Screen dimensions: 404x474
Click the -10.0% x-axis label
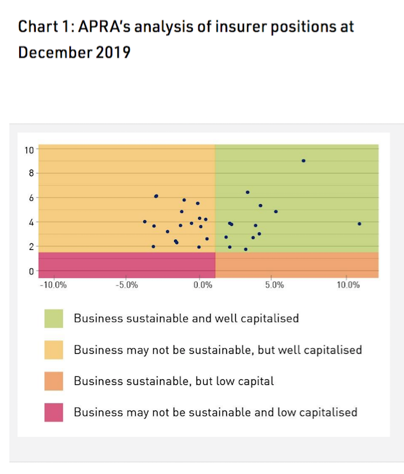[x=53, y=286]
